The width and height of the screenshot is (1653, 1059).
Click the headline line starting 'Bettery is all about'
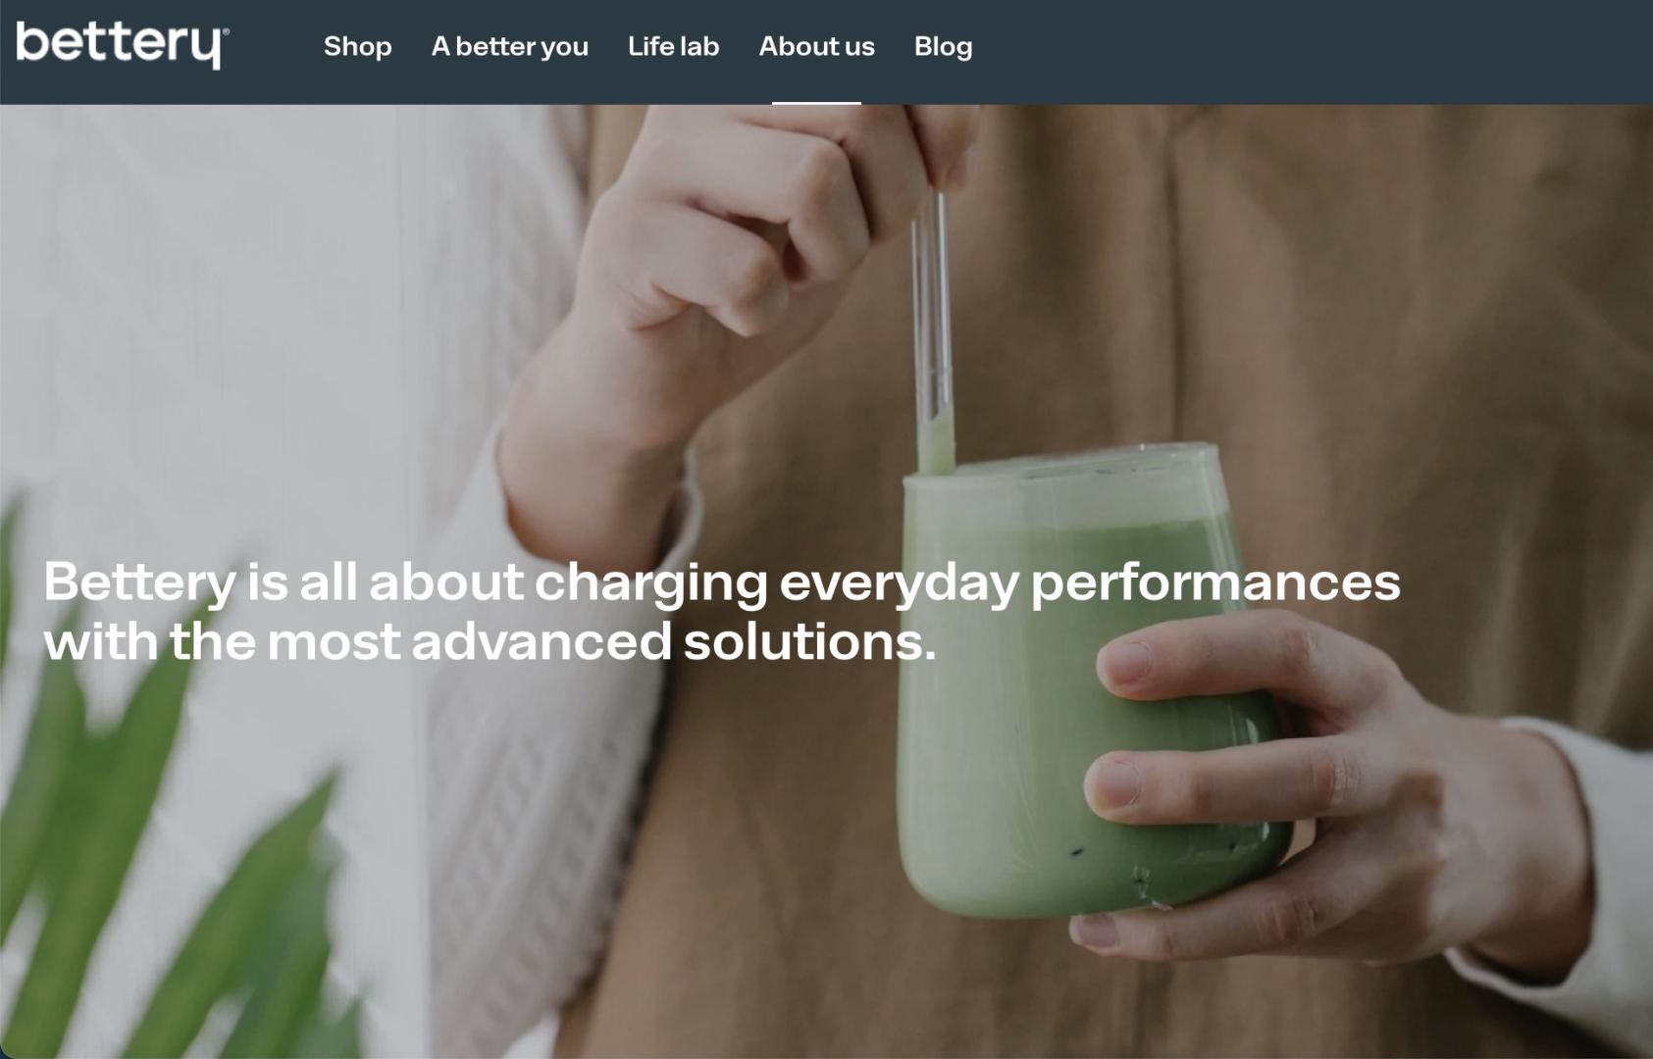click(722, 581)
